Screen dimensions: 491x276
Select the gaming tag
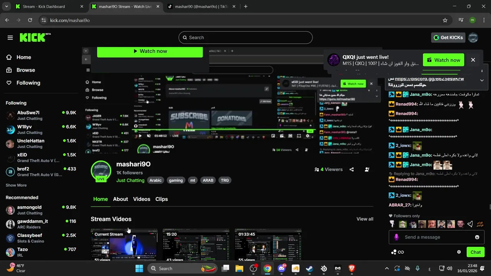point(176,180)
